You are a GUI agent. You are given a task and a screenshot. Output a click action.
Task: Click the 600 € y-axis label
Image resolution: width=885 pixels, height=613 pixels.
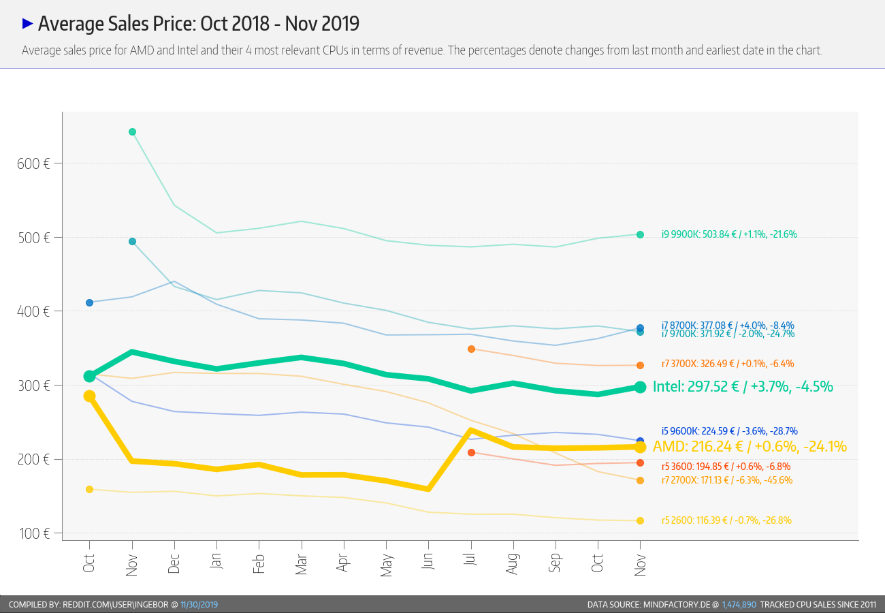[x=33, y=163]
